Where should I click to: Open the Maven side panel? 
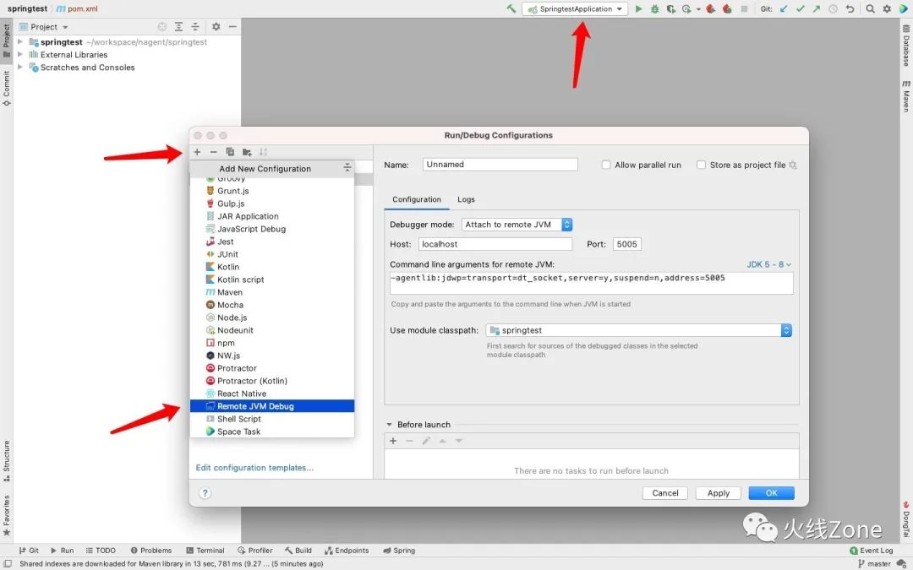pyautogui.click(x=906, y=96)
